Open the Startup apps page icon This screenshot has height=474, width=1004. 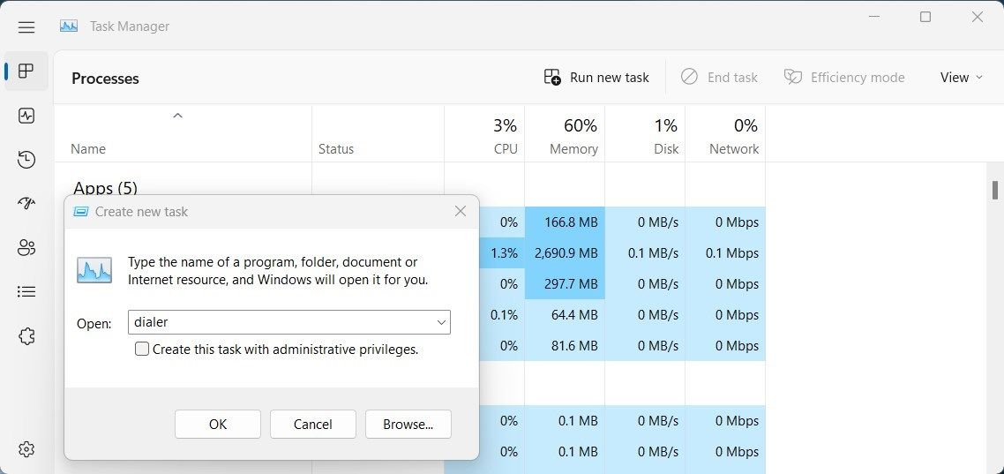(26, 204)
